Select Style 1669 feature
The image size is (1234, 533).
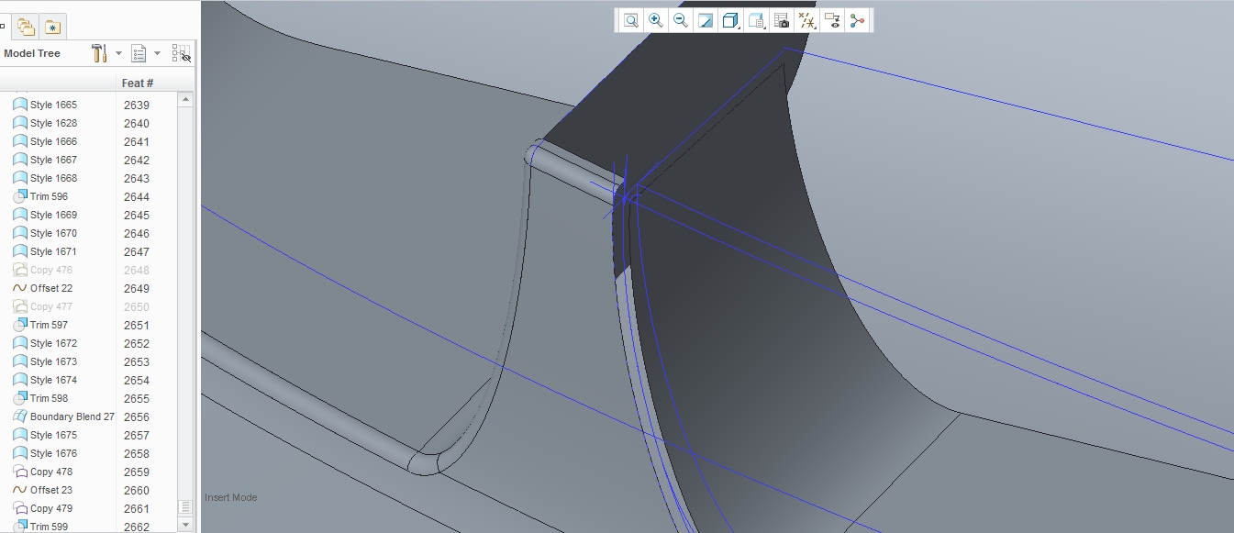(53, 215)
